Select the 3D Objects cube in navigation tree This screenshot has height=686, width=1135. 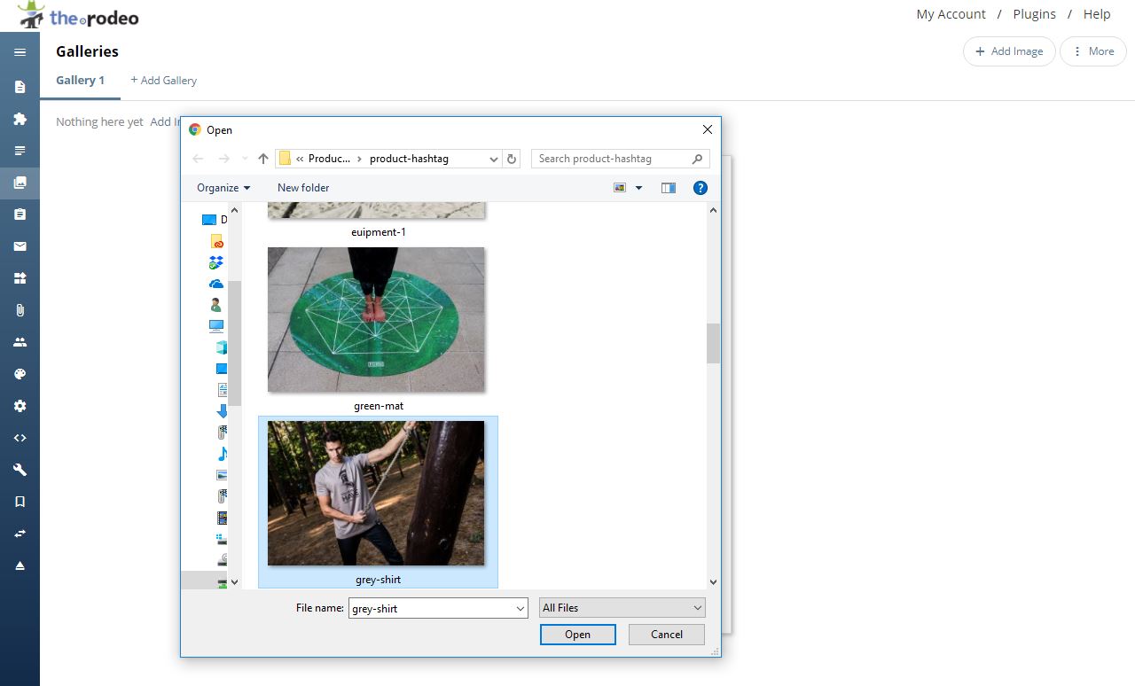point(222,347)
